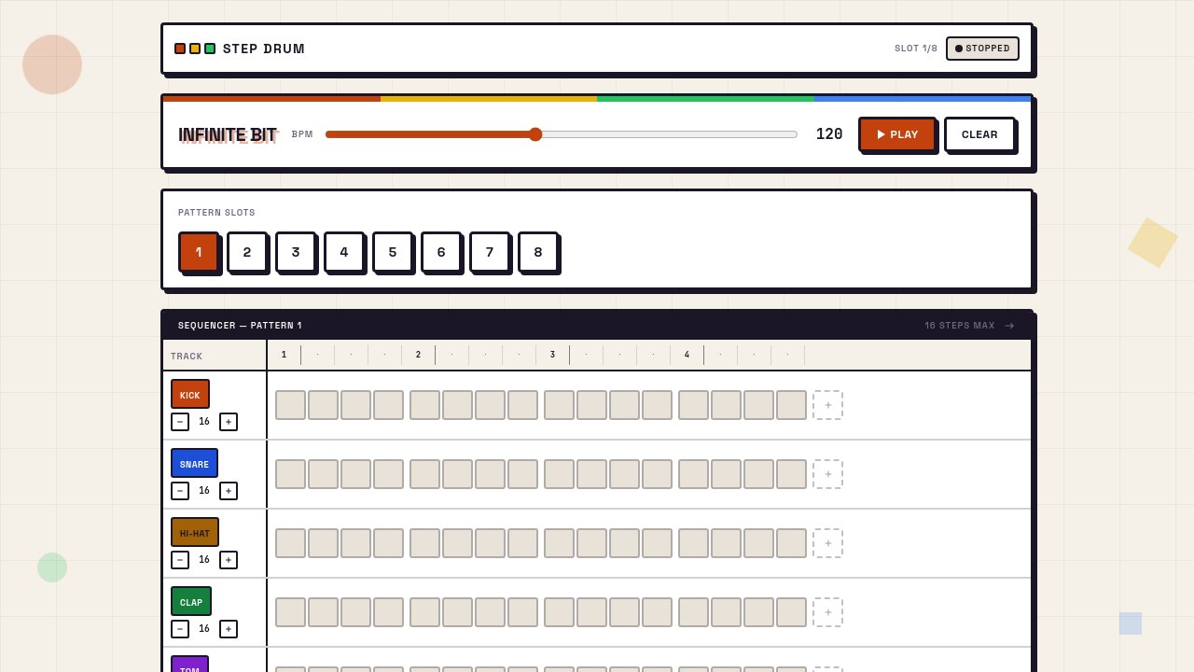Screen dimensions: 1194x672
Task: Increase Kick track step count with plus
Action: point(229,422)
